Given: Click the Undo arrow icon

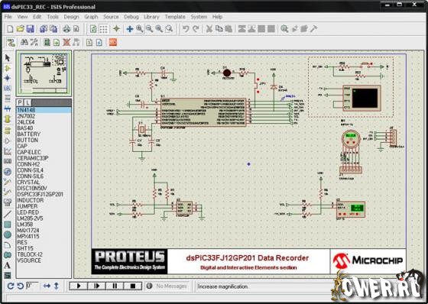Looking at the screenshot, I should click(x=186, y=29).
